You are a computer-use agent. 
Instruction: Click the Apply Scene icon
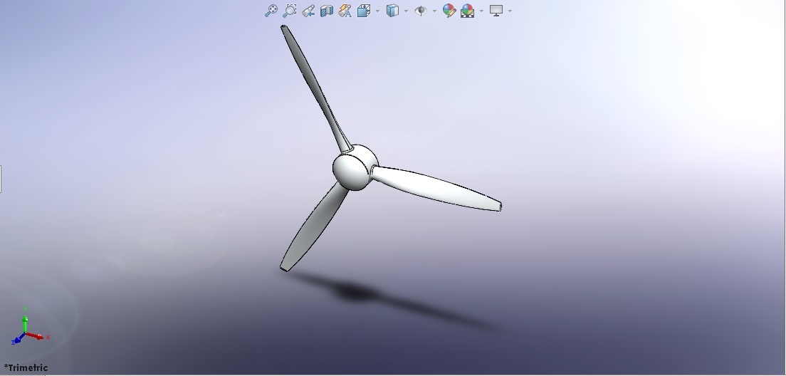pos(467,11)
